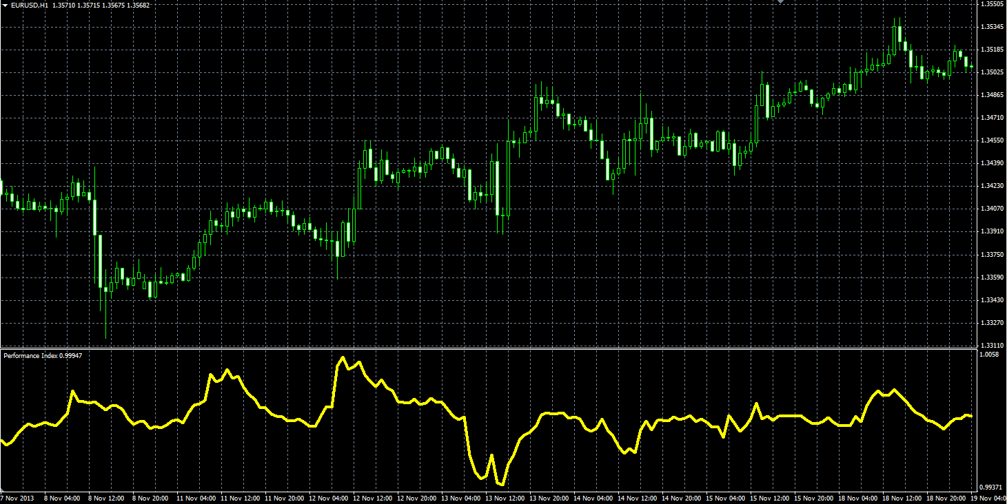Click the 1.34865 price scale label
This screenshot has width=1007, height=504.
coord(991,95)
